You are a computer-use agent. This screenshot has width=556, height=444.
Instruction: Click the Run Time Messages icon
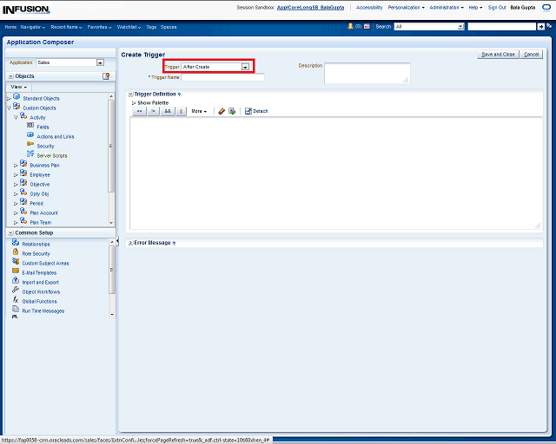[x=16, y=309]
